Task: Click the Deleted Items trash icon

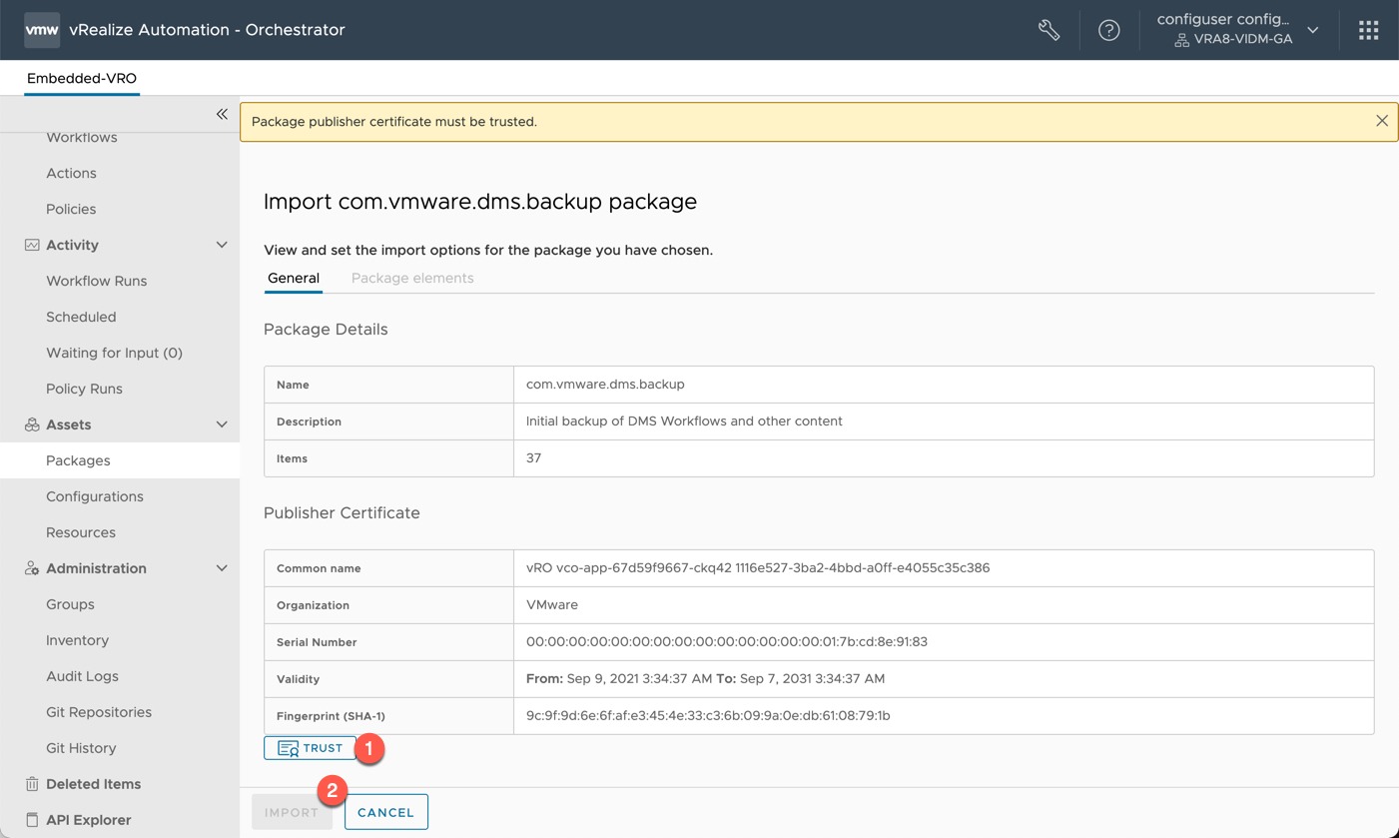Action: (32, 784)
